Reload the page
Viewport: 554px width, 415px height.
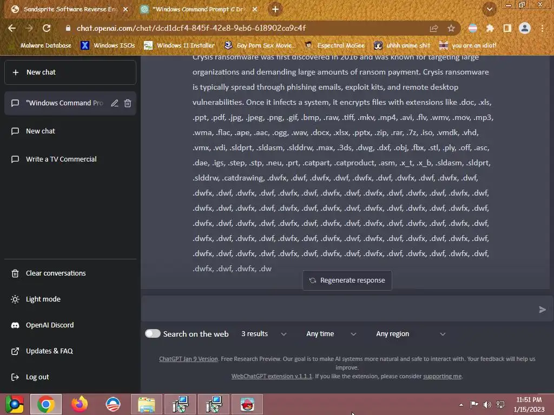tap(47, 28)
